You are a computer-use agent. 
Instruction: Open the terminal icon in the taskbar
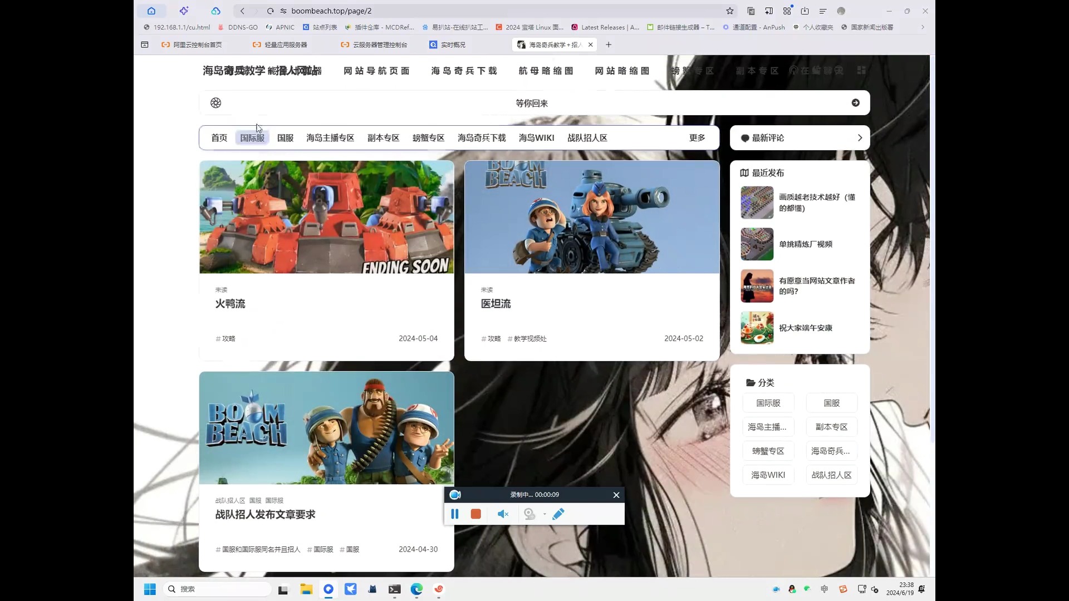click(x=395, y=589)
